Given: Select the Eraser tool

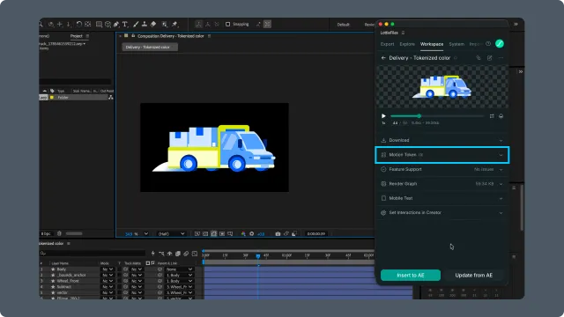Looking at the screenshot, I should 153,24.
